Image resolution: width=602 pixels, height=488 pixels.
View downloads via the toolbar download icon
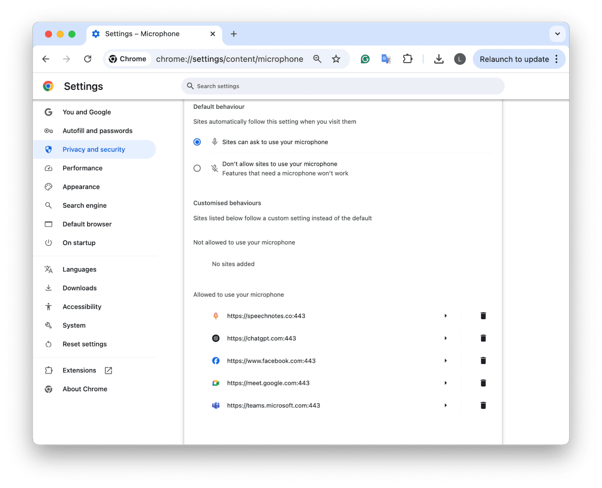point(439,59)
